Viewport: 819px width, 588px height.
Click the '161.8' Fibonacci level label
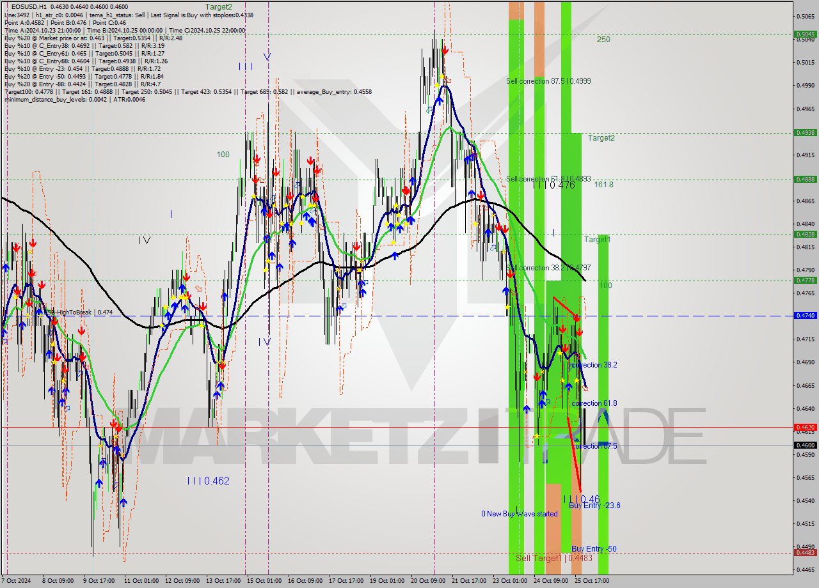point(603,185)
